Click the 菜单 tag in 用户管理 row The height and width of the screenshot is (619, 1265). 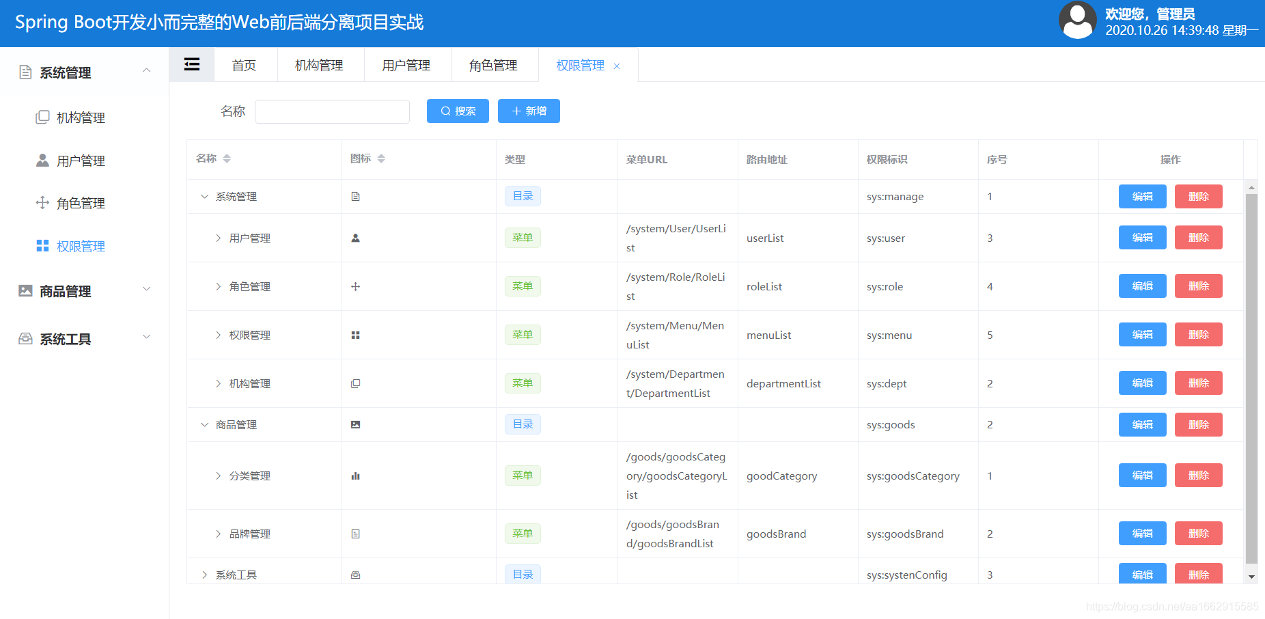(x=523, y=237)
